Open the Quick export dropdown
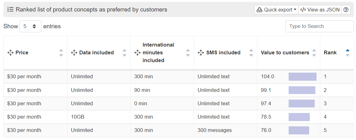The width and height of the screenshot is (356, 140). pos(276,10)
